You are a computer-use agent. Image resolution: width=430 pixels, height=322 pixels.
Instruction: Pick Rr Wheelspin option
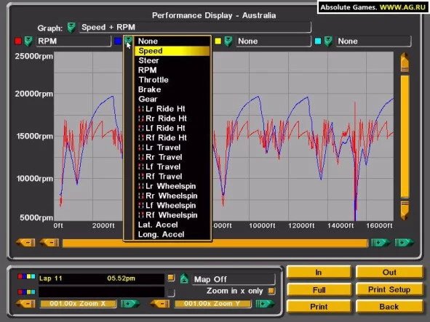pos(172,196)
